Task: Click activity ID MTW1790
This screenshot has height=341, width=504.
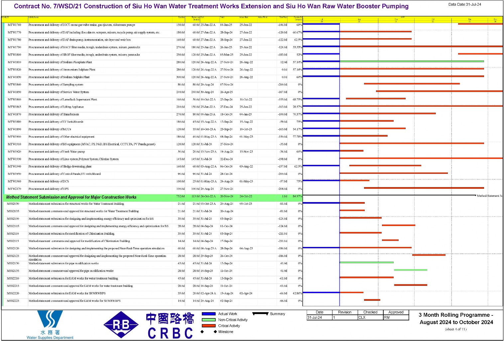Action: [x=14, y=47]
